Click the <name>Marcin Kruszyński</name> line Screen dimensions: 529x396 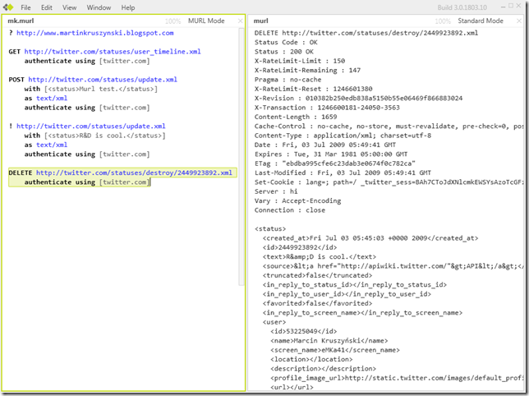coord(329,341)
